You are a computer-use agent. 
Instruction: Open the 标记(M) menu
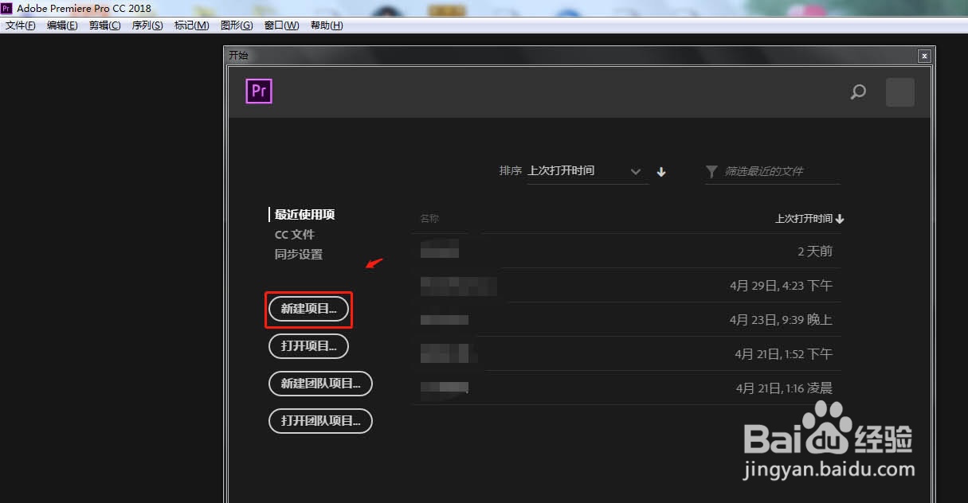192,25
